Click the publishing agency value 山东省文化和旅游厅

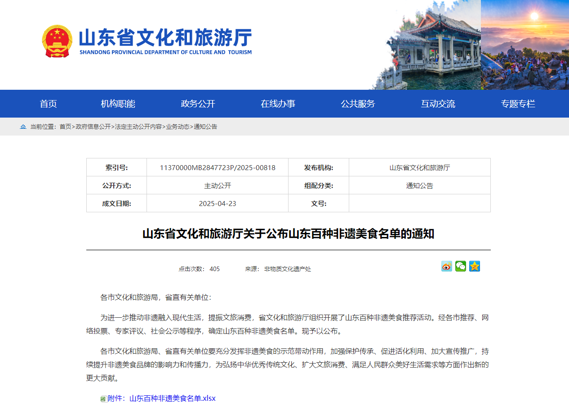click(x=420, y=168)
